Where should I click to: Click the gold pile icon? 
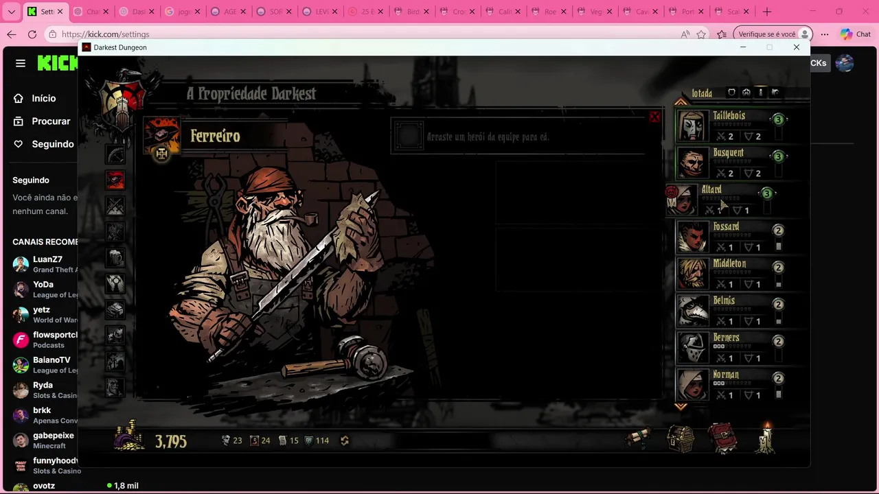coord(129,436)
